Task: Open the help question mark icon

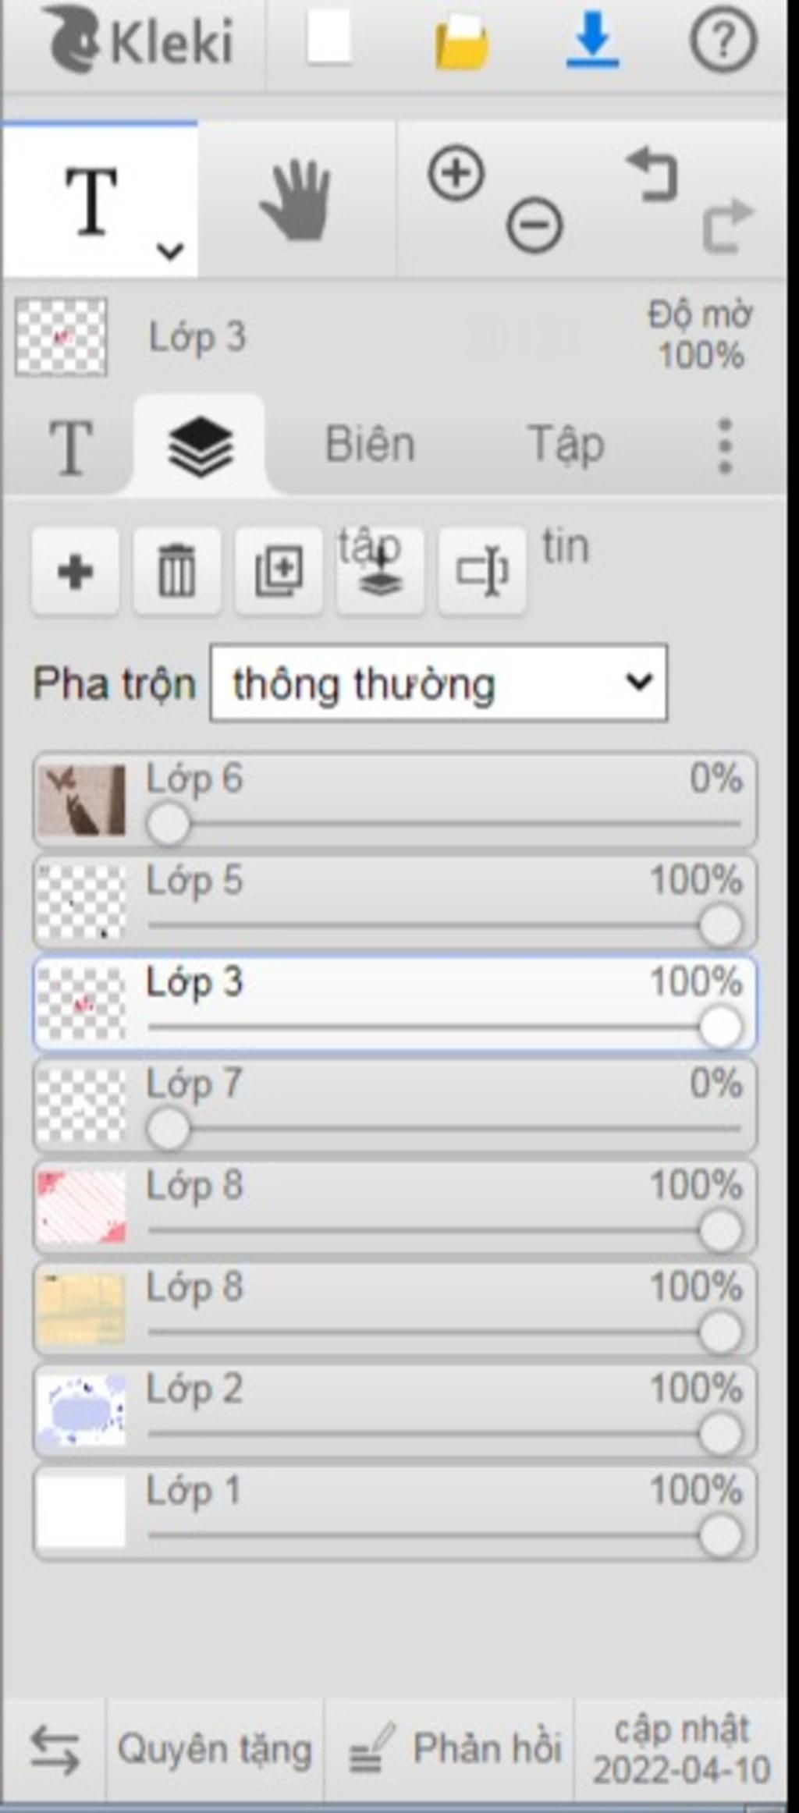Action: pyautogui.click(x=723, y=39)
